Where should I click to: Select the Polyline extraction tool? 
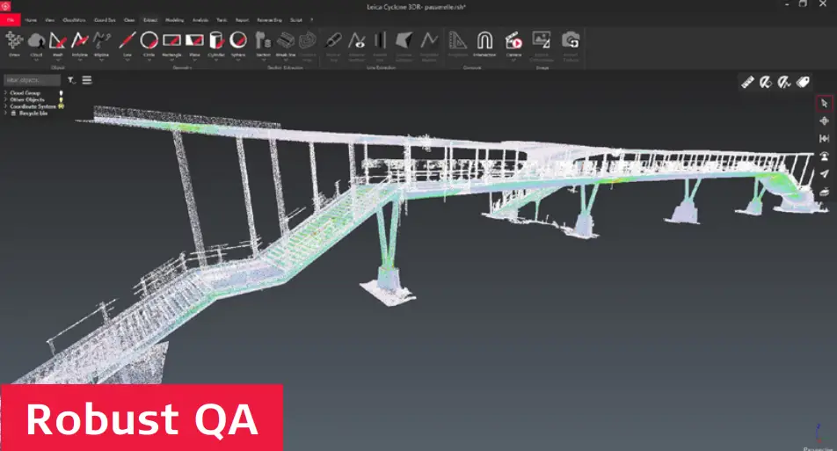[x=79, y=44]
